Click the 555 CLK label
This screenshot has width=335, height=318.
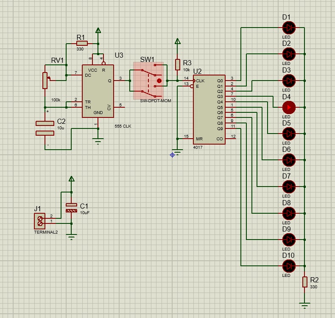(x=123, y=126)
